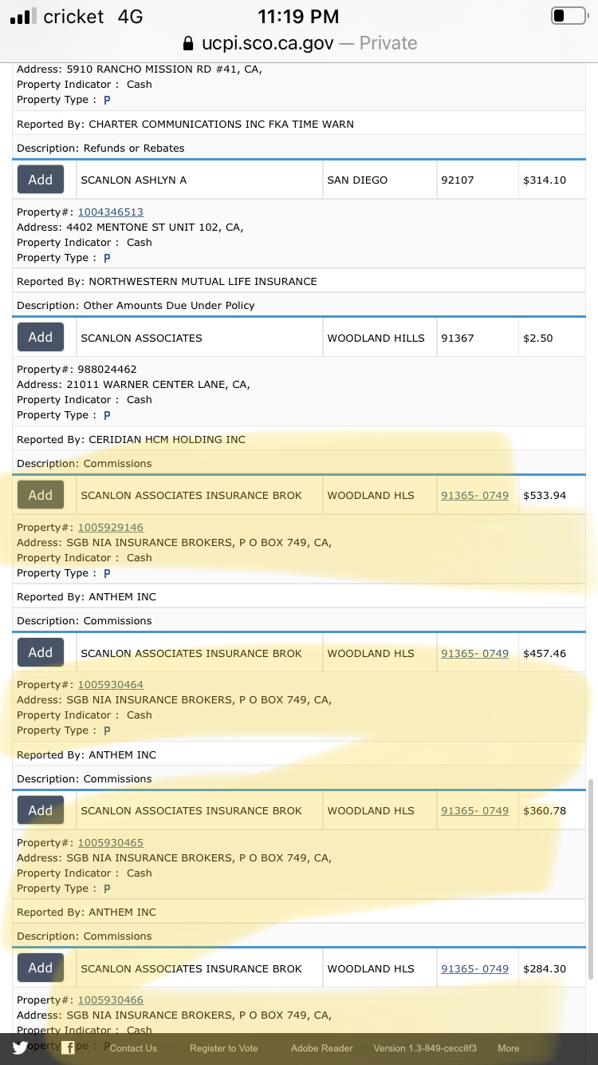Select the $360.78 amount cell
The image size is (598, 1065).
[552, 810]
